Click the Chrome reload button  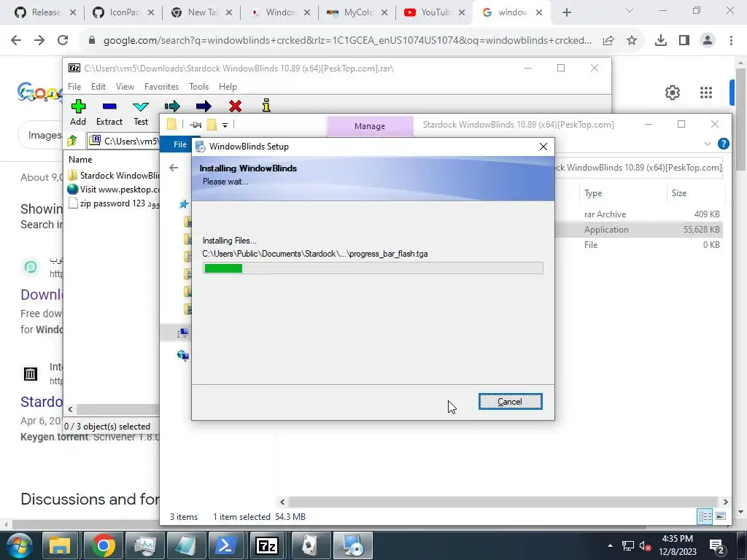point(63,41)
